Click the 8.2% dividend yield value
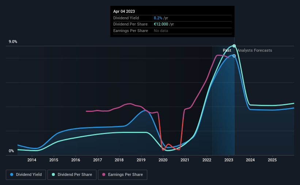Image resolution: width=300 pixels, height=185 pixels. (158, 18)
